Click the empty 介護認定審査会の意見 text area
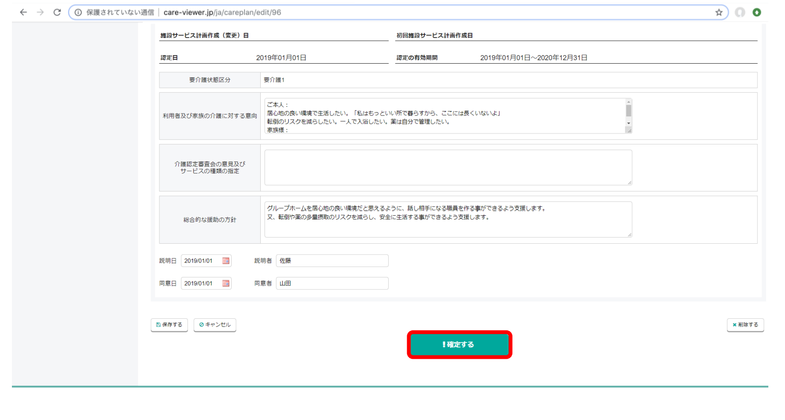This screenshot has width=785, height=420. (448, 168)
